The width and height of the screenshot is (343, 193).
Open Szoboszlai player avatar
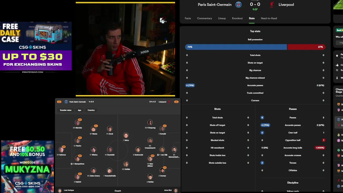138,150
